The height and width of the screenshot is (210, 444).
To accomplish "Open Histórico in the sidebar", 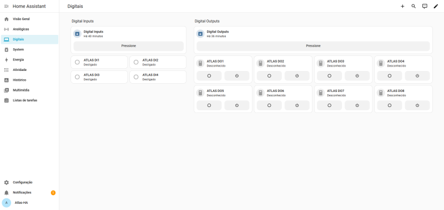I will pyautogui.click(x=29, y=80).
